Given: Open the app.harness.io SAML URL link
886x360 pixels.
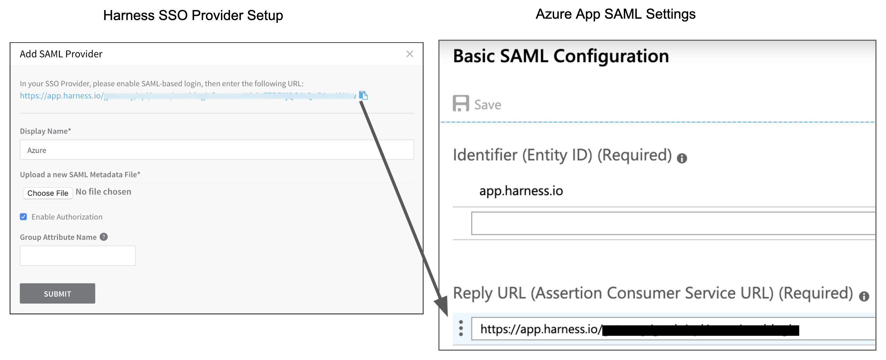Looking at the screenshot, I should [187, 96].
